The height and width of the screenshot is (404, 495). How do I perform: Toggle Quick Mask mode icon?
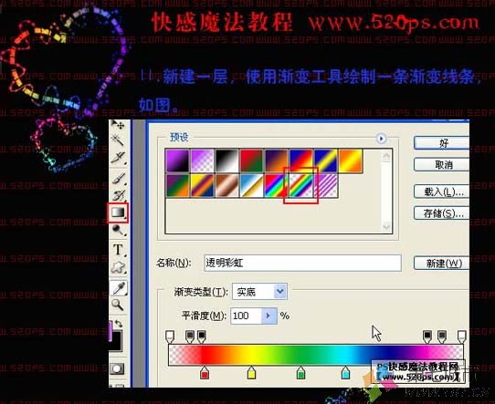tap(117, 368)
